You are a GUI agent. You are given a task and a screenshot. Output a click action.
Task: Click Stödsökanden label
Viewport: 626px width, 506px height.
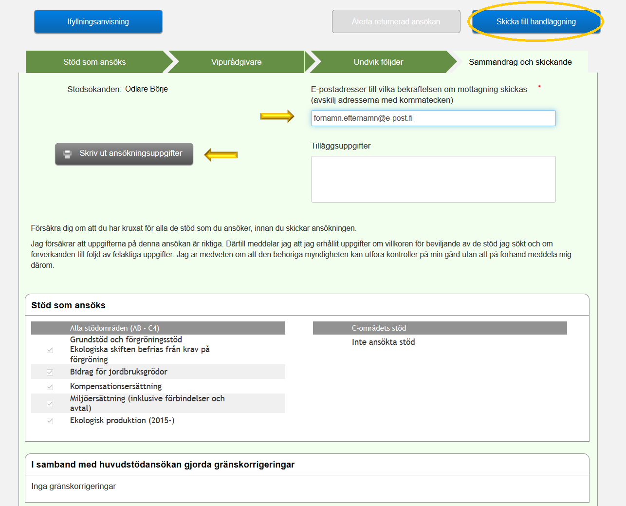[94, 89]
